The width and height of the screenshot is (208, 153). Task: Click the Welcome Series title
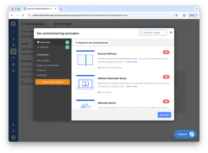(x=107, y=103)
